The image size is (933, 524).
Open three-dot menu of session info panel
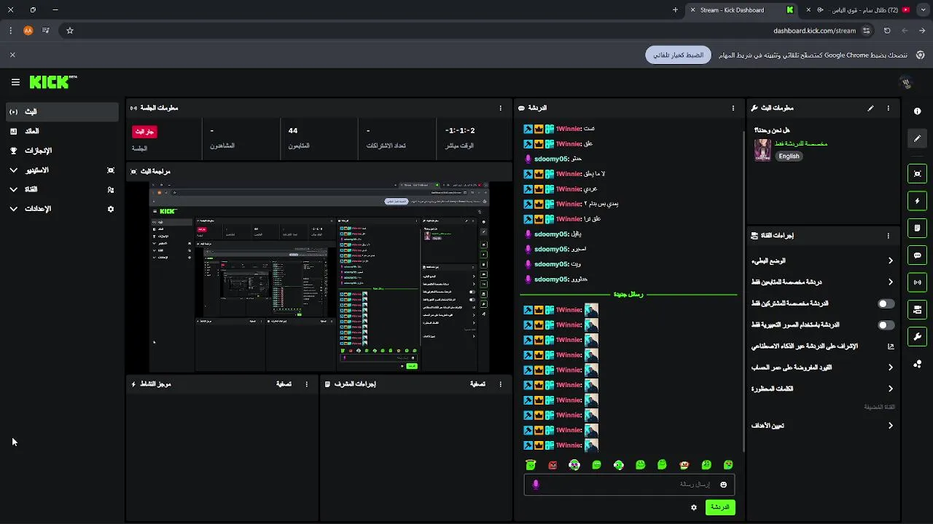(500, 108)
